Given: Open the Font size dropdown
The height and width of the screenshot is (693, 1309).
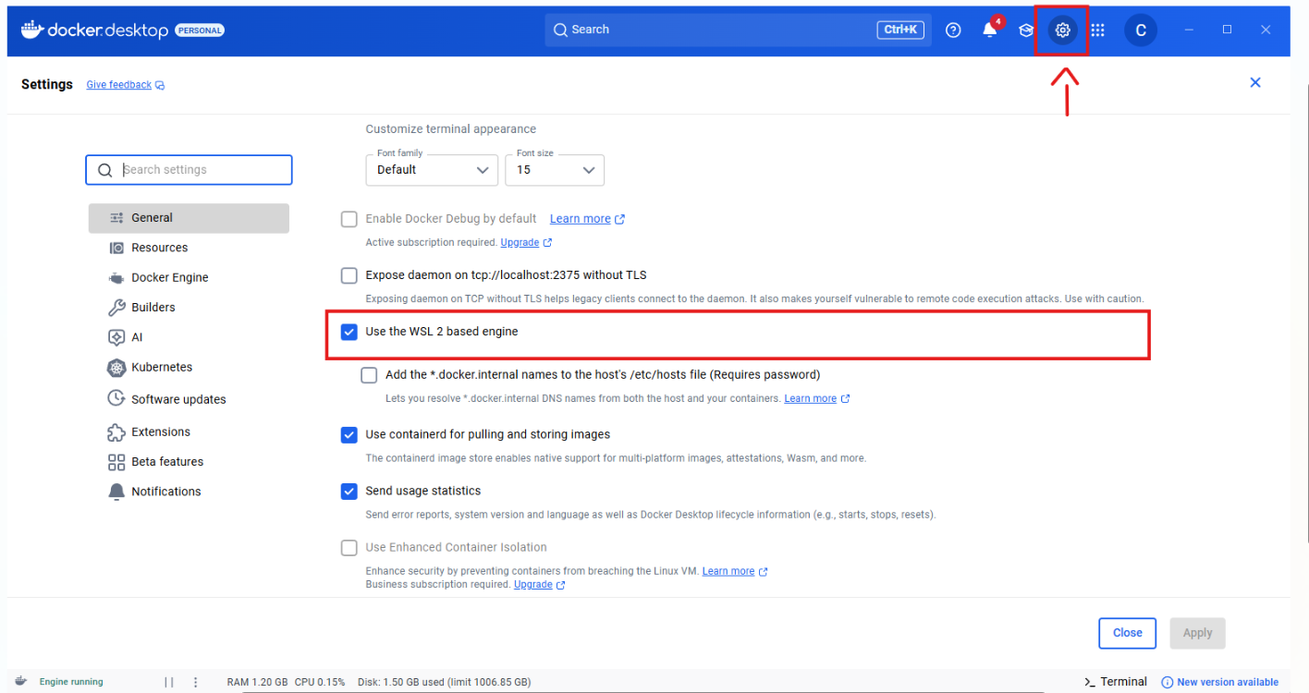Looking at the screenshot, I should (555, 170).
